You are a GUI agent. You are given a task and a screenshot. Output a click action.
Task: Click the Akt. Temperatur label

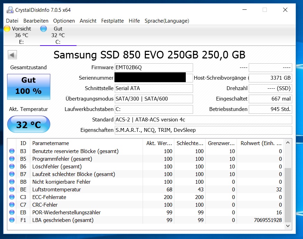tap(29, 109)
